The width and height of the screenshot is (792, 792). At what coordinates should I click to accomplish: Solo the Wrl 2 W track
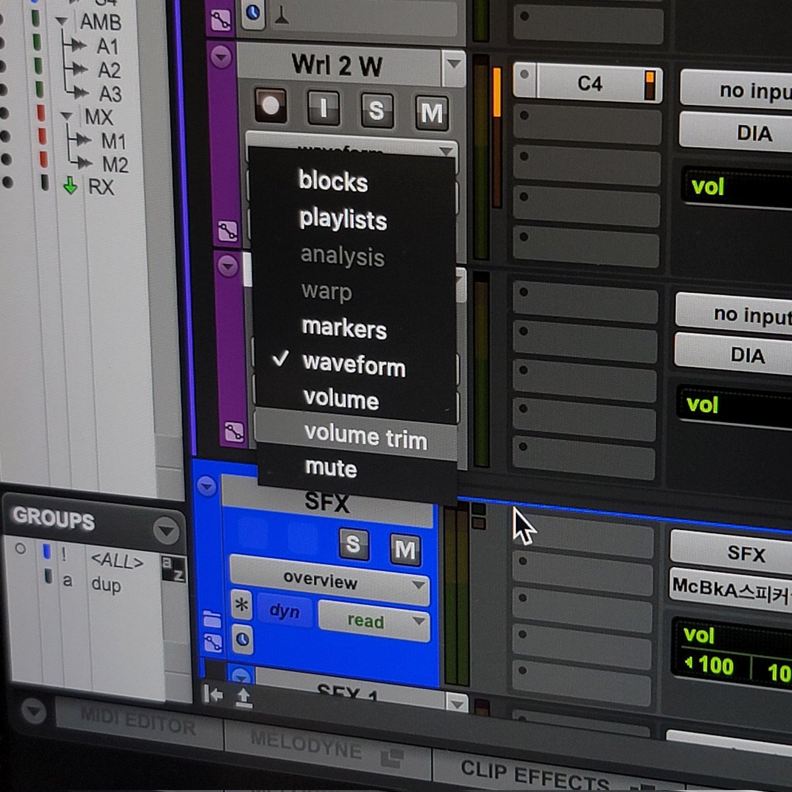[x=377, y=110]
